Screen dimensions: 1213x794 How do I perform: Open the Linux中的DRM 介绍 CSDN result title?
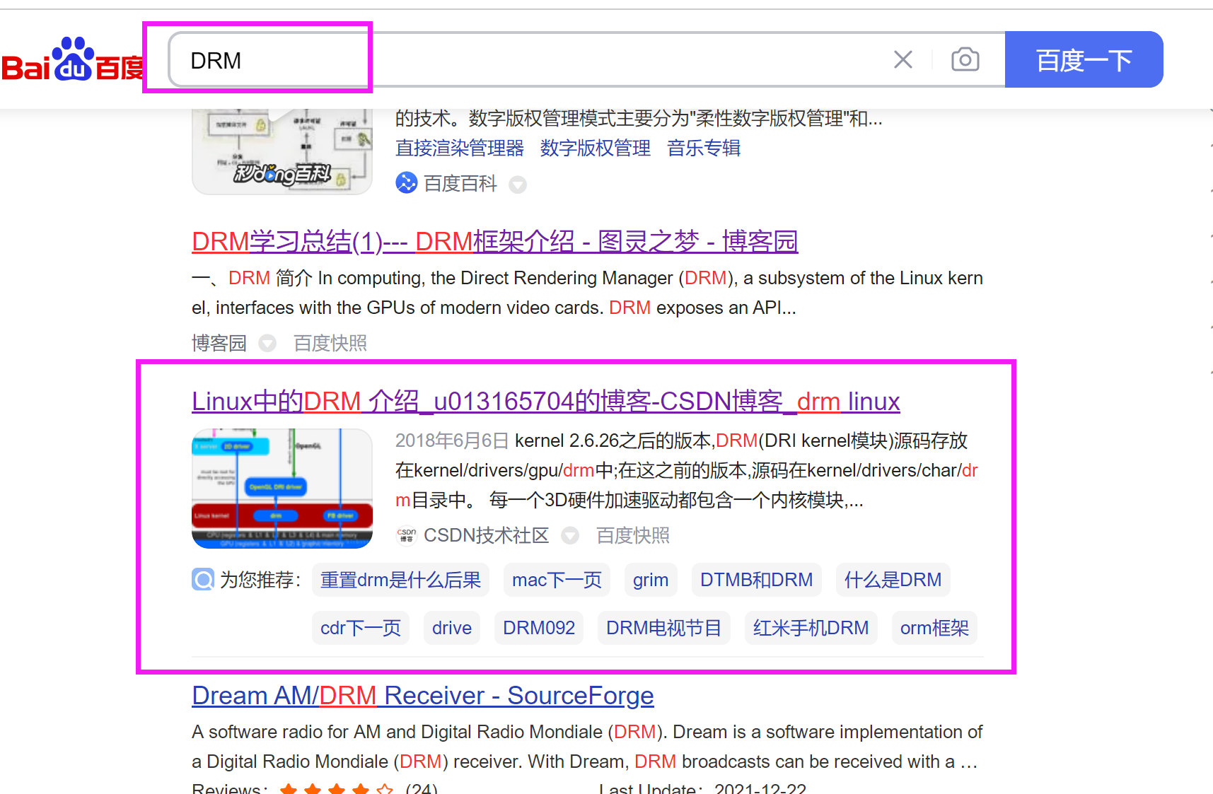(x=546, y=402)
